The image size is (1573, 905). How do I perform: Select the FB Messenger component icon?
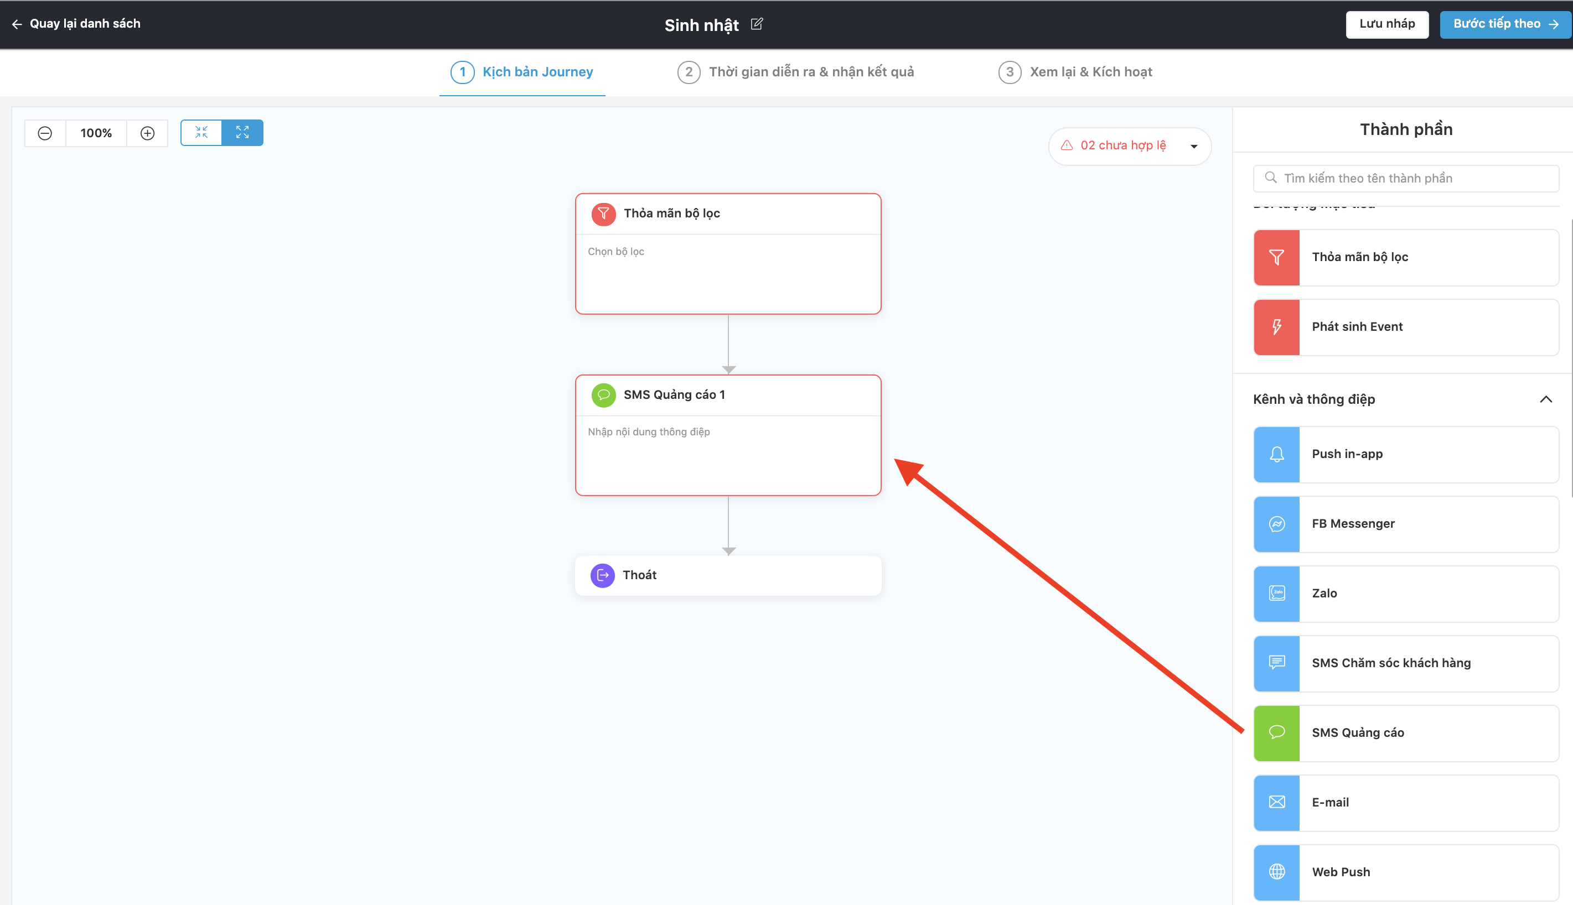1276,524
